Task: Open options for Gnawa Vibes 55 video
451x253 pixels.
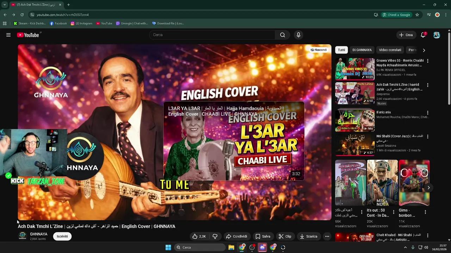Action: (428, 61)
